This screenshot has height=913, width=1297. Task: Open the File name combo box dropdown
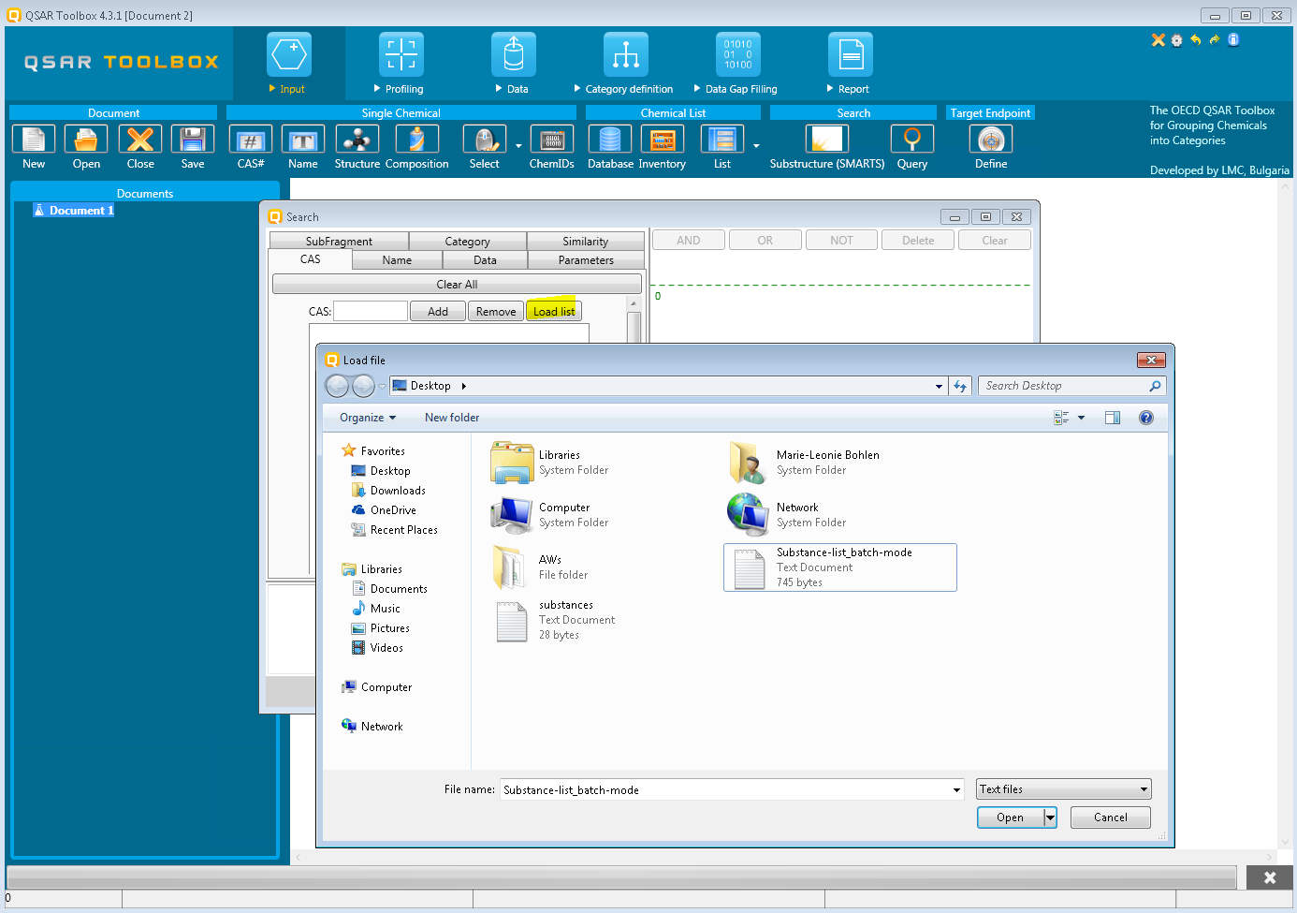point(956,790)
